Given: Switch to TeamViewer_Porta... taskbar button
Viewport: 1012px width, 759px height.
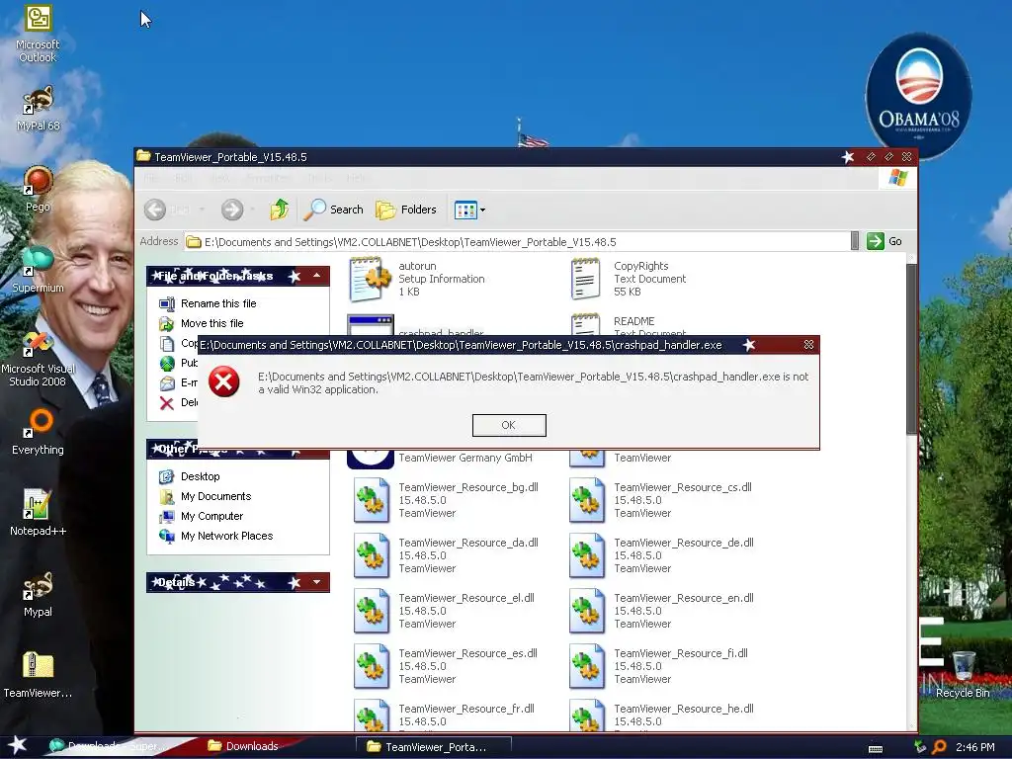Looking at the screenshot, I should (x=434, y=747).
